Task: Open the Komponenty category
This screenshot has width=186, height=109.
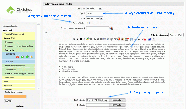Action: pyautogui.click(x=19, y=70)
